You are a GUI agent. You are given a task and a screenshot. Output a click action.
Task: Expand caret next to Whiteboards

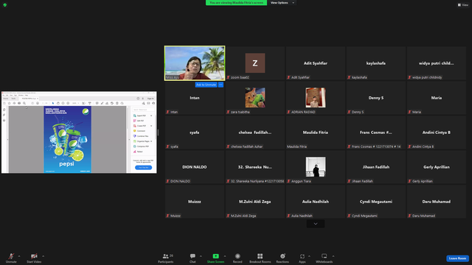333,256
